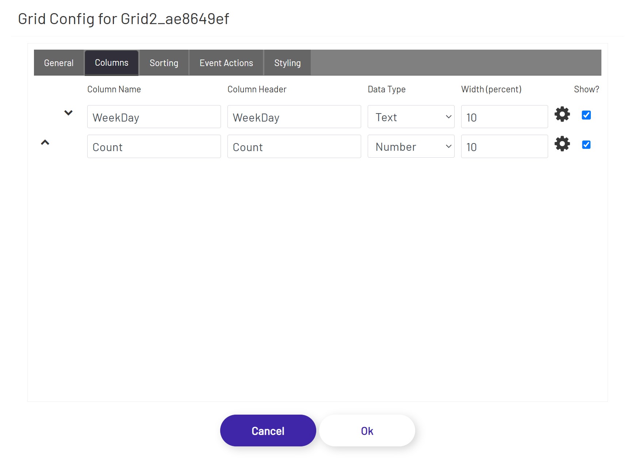Open the General tab
This screenshot has height=465, width=635.
point(58,62)
